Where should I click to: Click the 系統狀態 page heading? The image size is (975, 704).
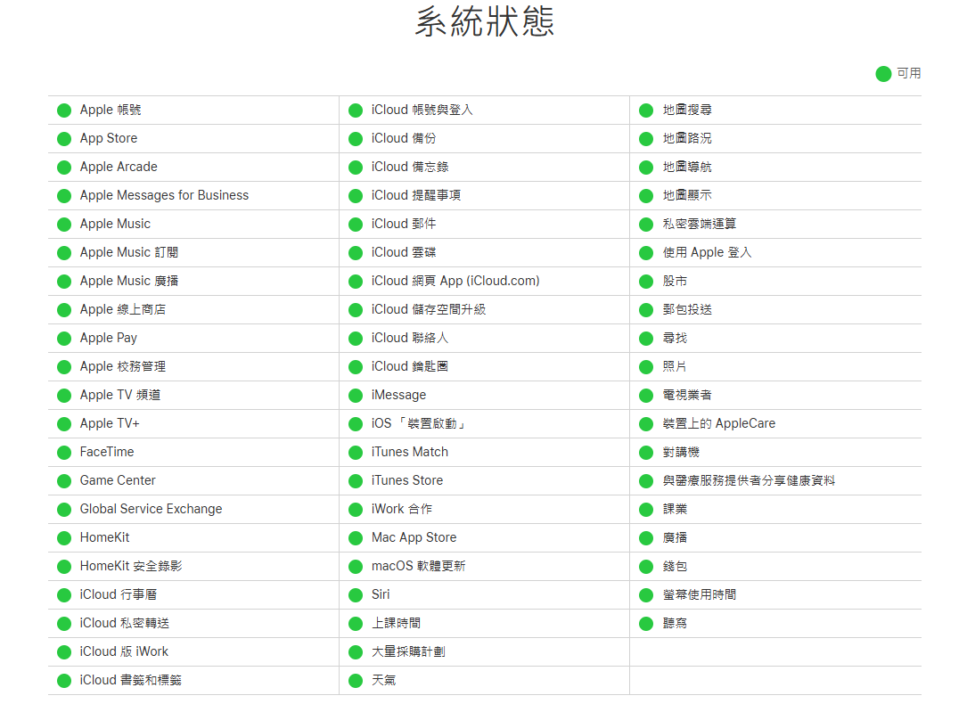tap(485, 21)
